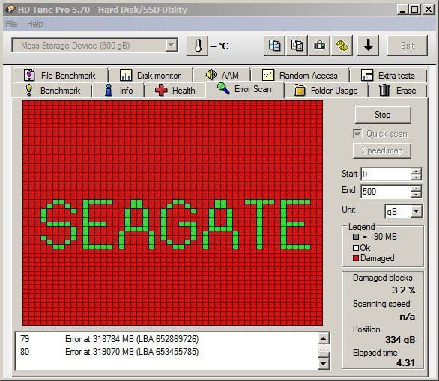The height and width of the screenshot is (381, 439).
Task: Click the copy screenshot to clipboard icon
Action: tap(297, 46)
